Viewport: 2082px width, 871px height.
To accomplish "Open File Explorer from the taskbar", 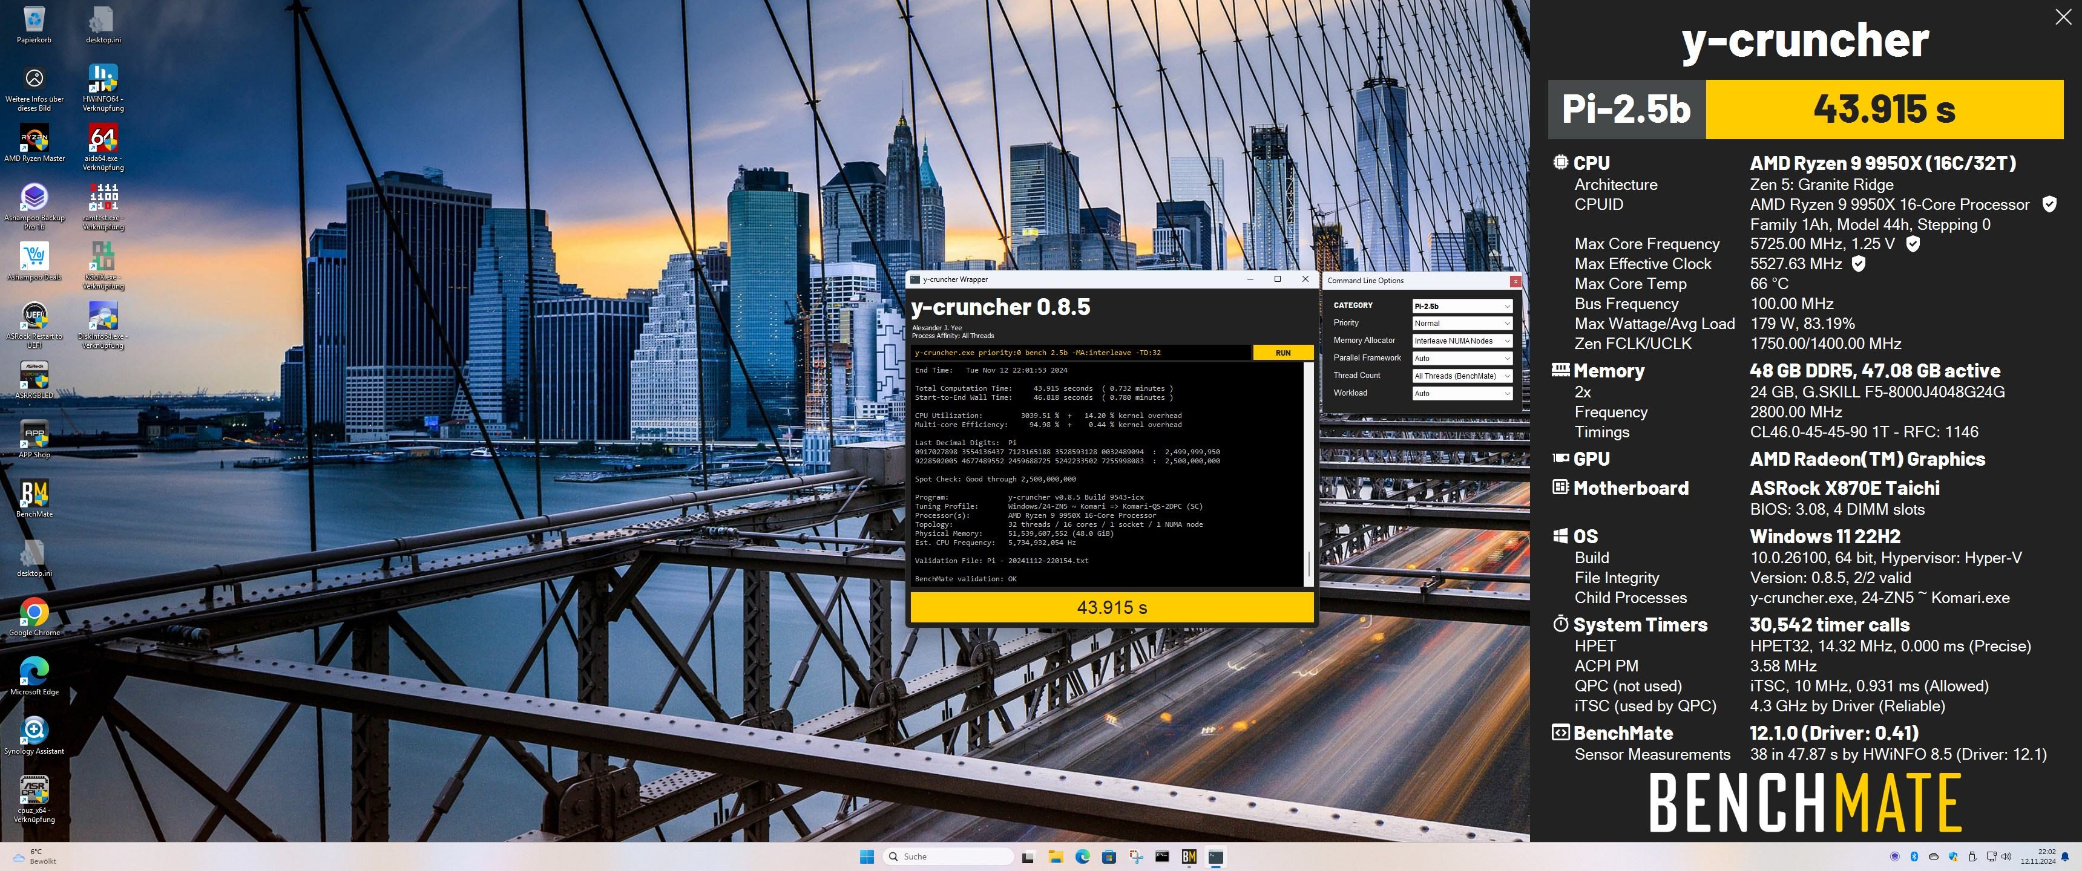I will (x=1056, y=856).
